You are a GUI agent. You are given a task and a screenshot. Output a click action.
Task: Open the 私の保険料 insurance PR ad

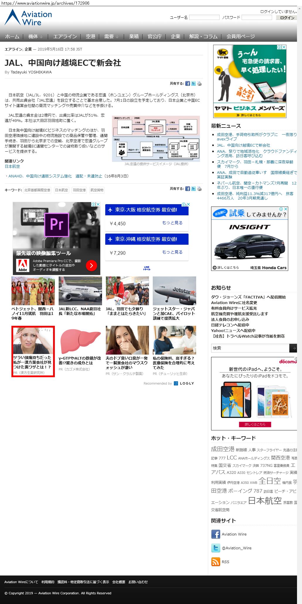pyautogui.click(x=174, y=351)
